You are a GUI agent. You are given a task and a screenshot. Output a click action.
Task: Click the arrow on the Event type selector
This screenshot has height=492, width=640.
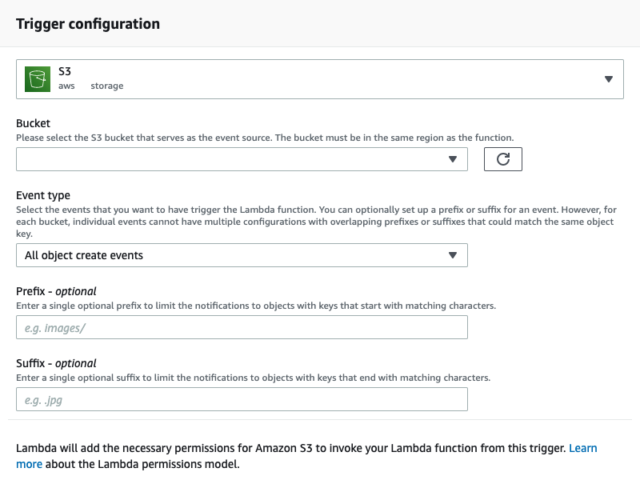(x=454, y=254)
